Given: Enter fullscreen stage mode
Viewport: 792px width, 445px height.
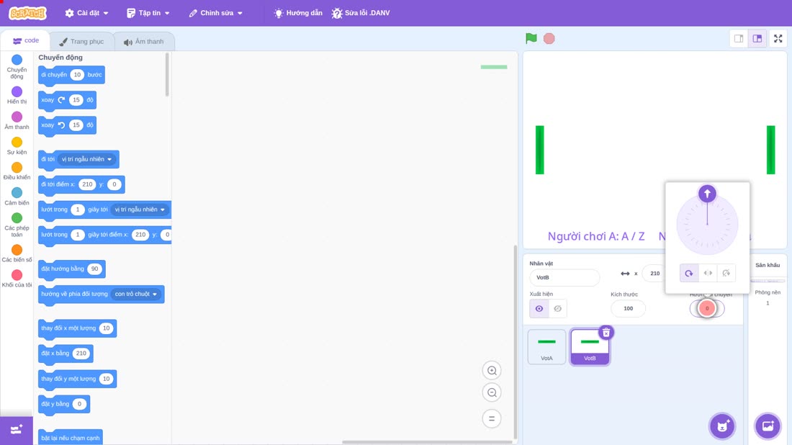Looking at the screenshot, I should tap(778, 38).
